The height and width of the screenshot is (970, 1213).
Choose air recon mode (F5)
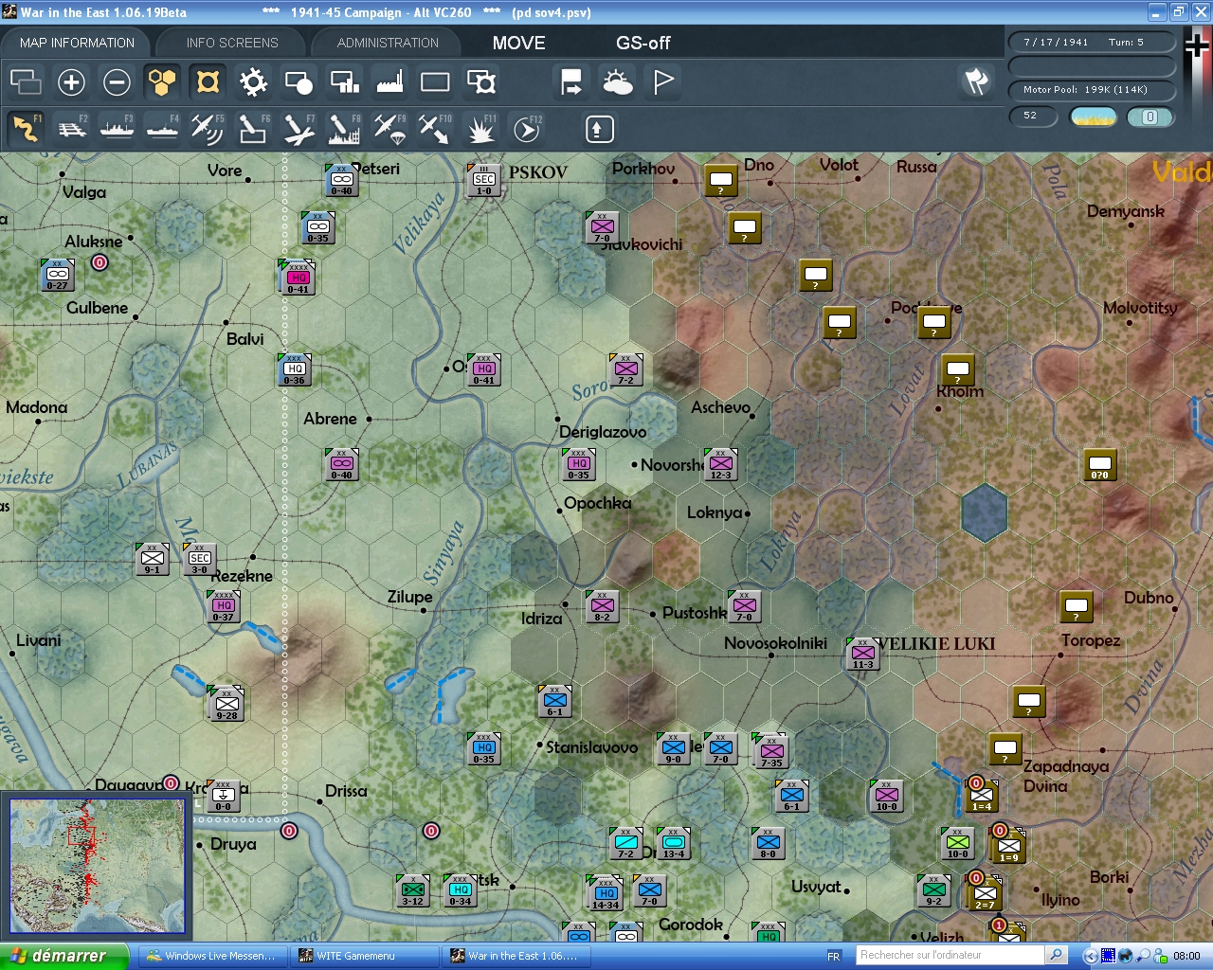[207, 129]
